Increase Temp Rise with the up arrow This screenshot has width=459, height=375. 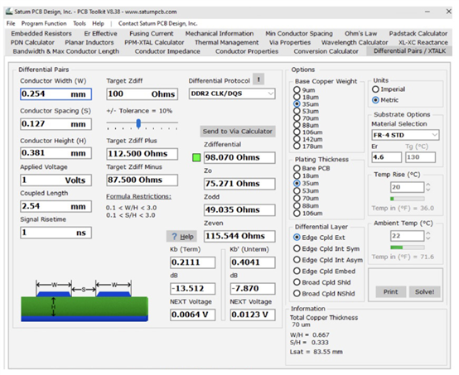coord(428,185)
